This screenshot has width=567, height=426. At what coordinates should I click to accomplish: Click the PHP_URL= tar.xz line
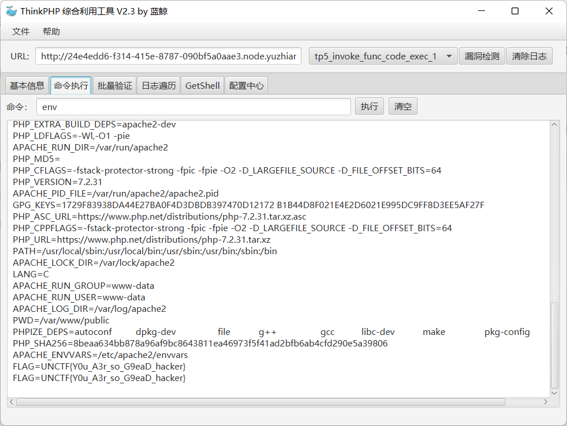142,240
